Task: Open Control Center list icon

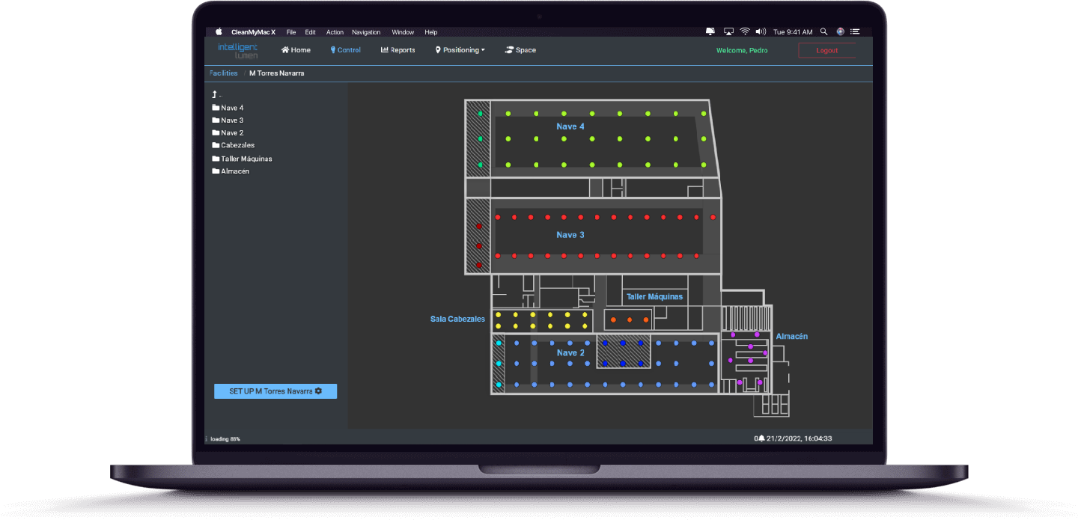Action: tap(856, 31)
